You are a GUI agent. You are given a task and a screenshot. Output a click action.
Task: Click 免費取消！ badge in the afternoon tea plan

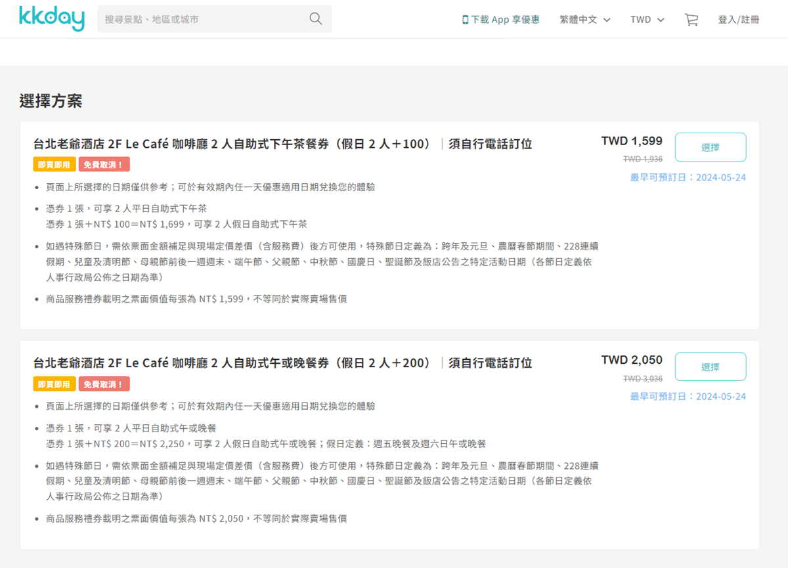(104, 165)
